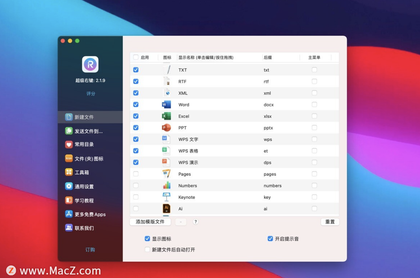Click the 主菜单 column header
The height and width of the screenshot is (278, 420).
[314, 57]
